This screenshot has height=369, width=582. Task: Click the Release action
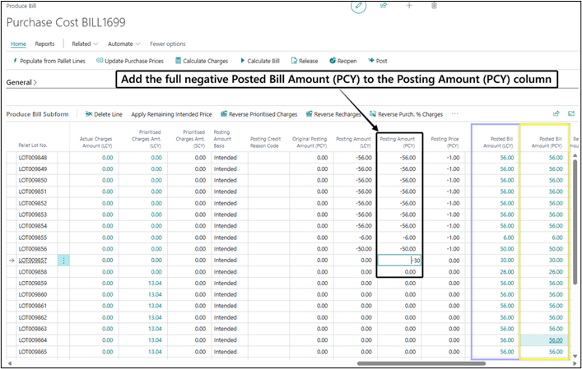click(x=305, y=61)
